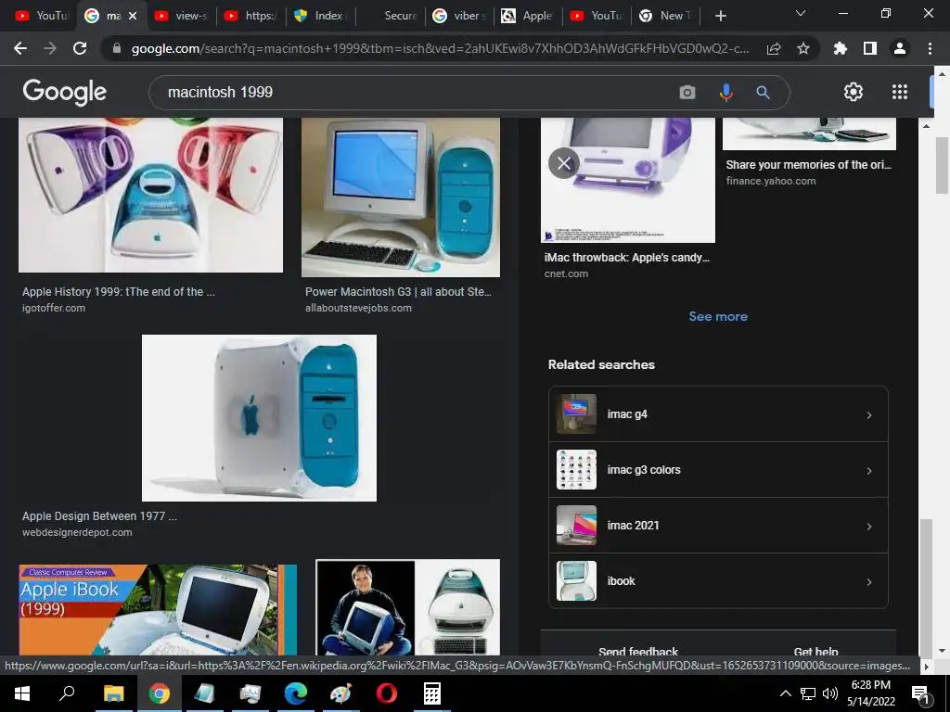Screen dimensions: 950x712
Task: Start voice search with microphone icon
Action: 725,92
